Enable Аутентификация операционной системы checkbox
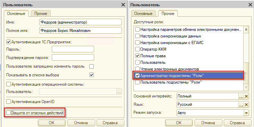The image size is (254, 127). click(x=8, y=84)
